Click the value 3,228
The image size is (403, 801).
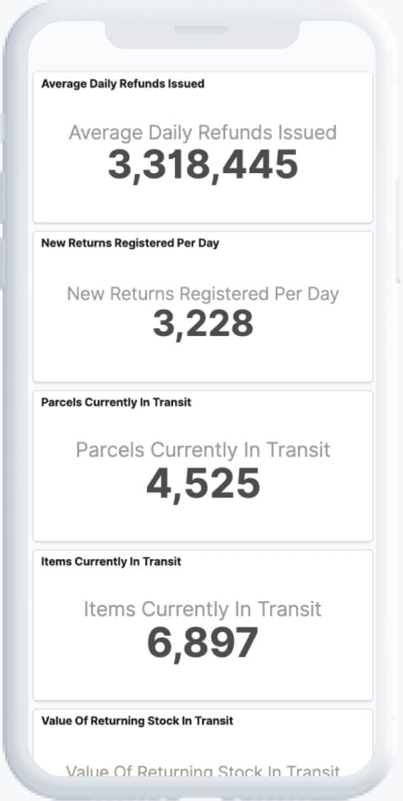click(x=202, y=324)
